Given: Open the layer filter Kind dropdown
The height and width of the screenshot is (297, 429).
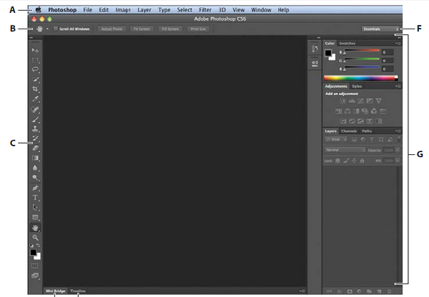Looking at the screenshot, I should 336,139.
